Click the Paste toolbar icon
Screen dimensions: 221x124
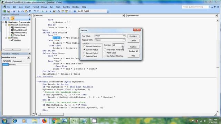26,11
